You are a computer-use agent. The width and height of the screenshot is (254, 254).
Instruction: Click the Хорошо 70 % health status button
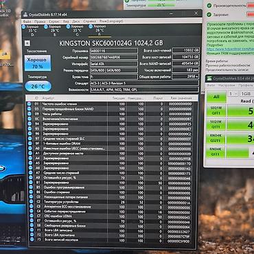(x=38, y=63)
